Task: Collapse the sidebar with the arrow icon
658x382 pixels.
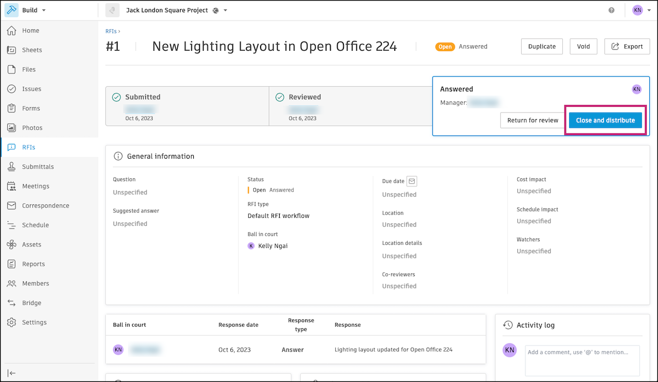Action: pos(11,373)
